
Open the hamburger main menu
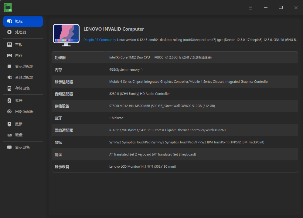tap(250, 8)
